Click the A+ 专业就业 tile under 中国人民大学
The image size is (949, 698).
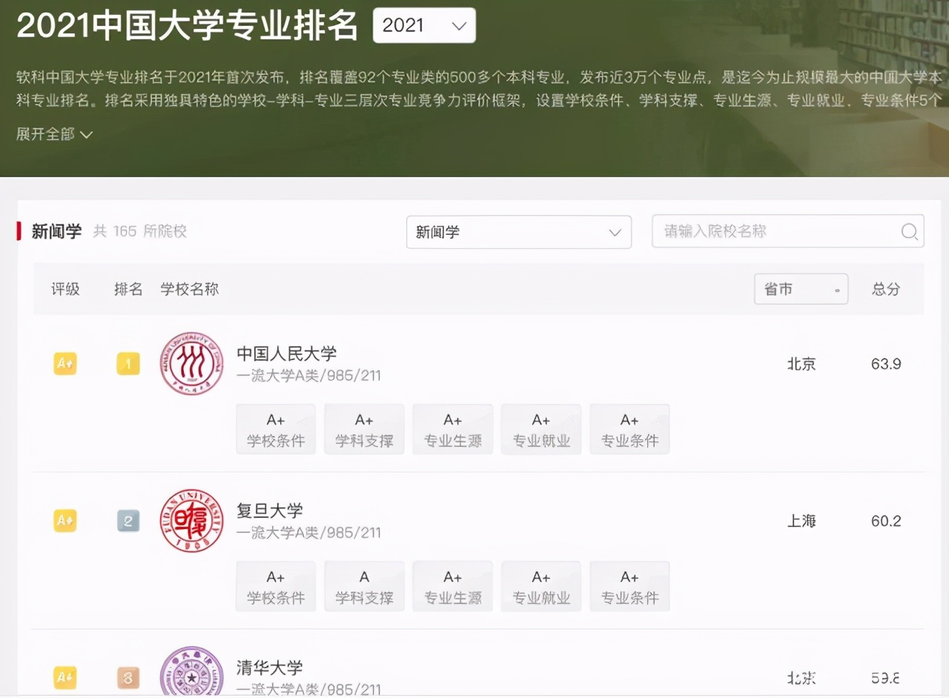tap(540, 428)
